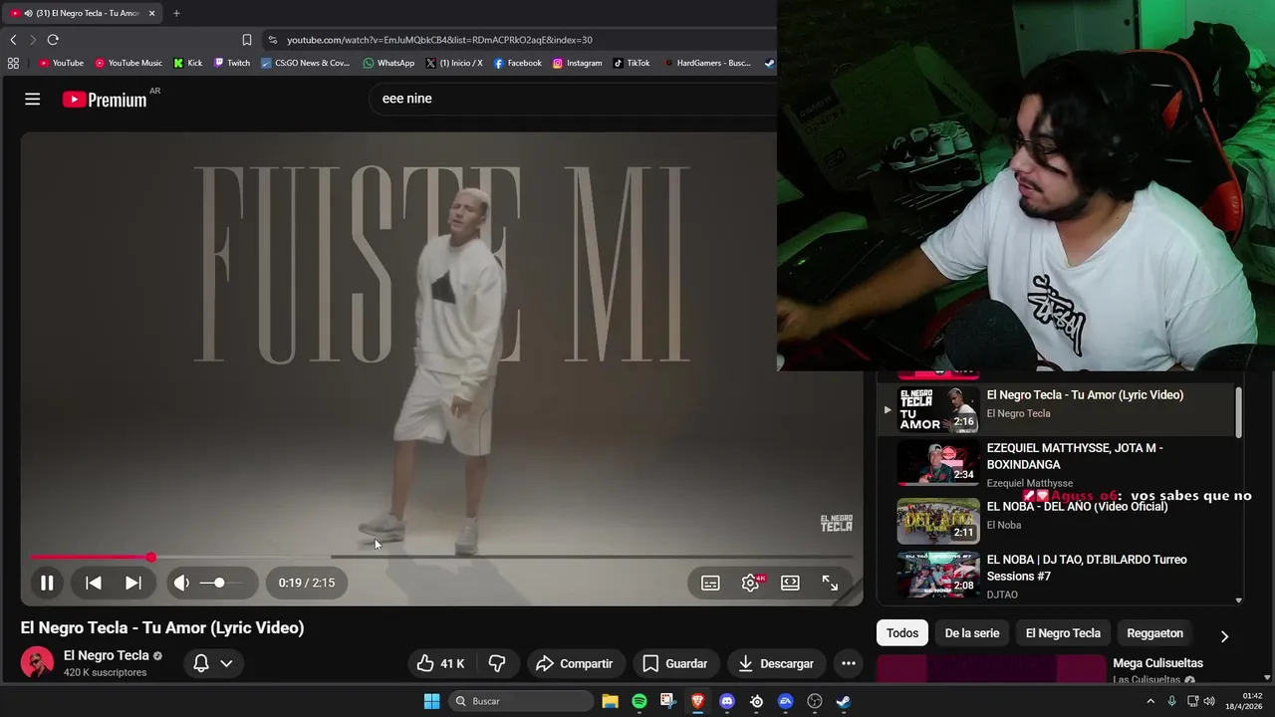Open Spotify from the taskbar
The width and height of the screenshot is (1275, 717).
[x=639, y=701]
